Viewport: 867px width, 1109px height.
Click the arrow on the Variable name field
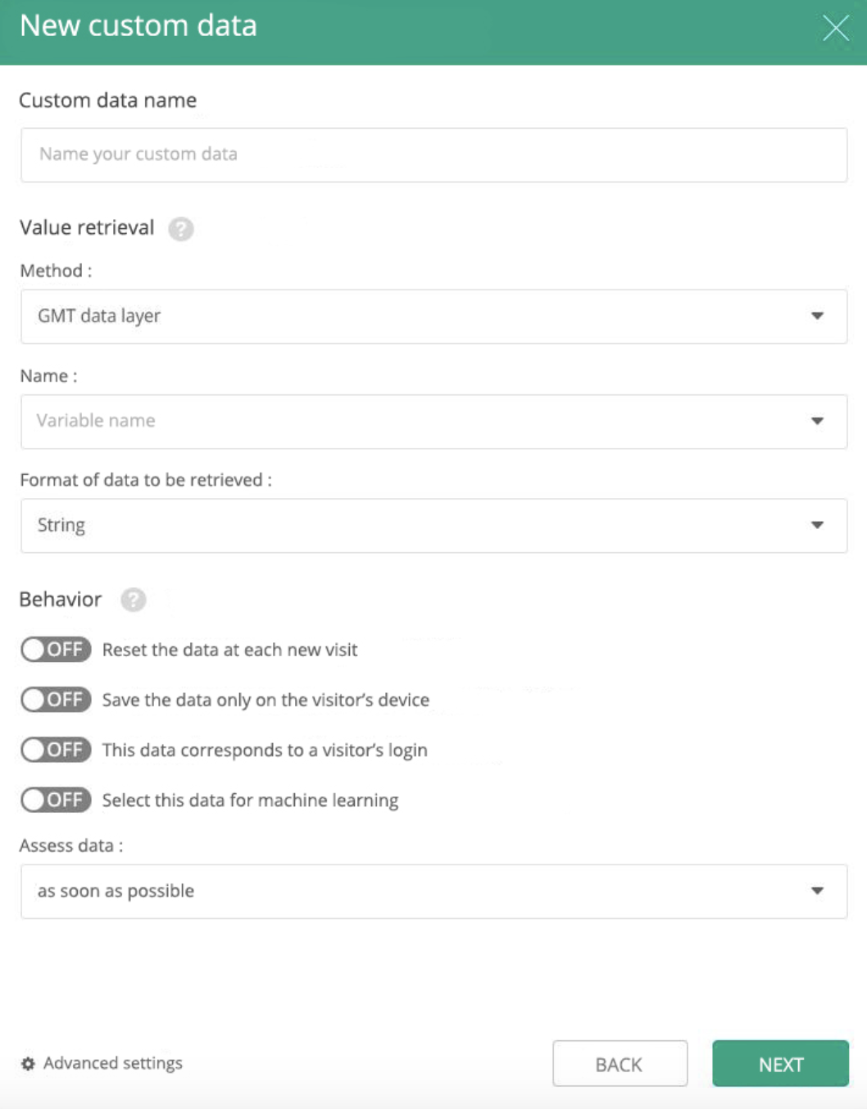pyautogui.click(x=817, y=421)
